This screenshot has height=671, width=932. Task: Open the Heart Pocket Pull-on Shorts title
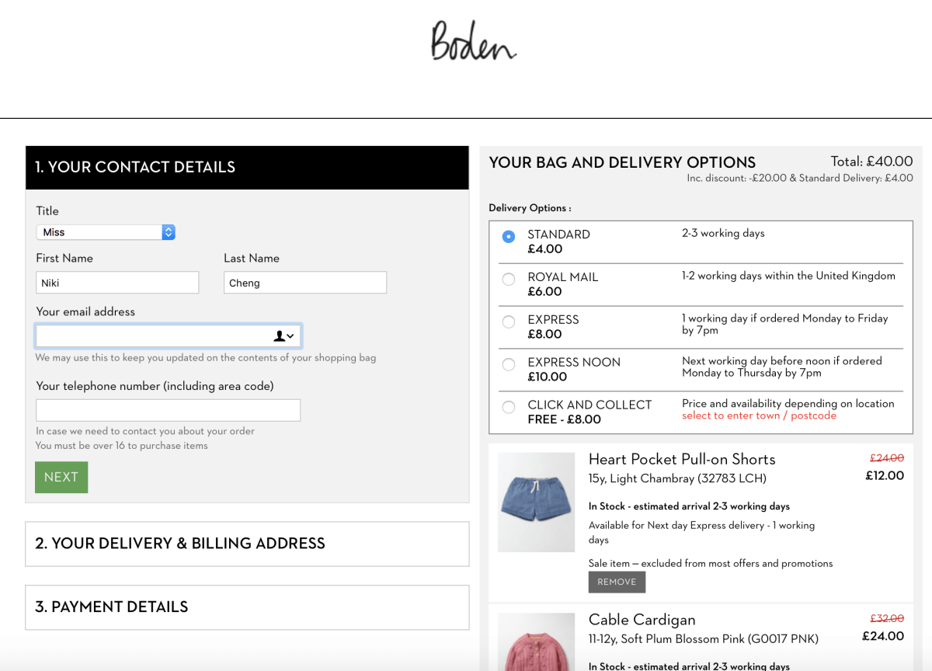tap(681, 459)
